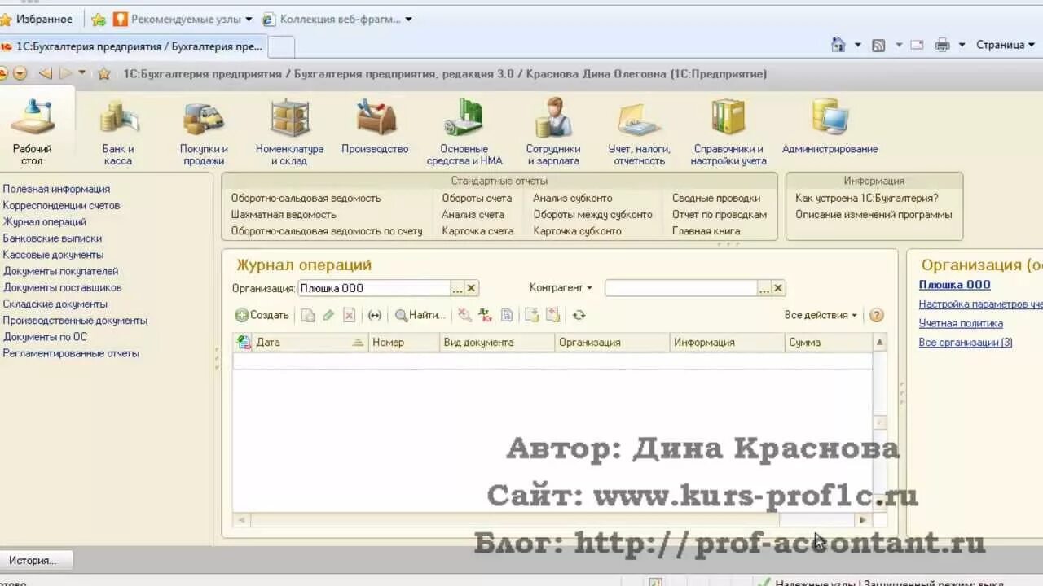Open the Номенклатура и склад section
1043x586 pixels.
click(289, 132)
